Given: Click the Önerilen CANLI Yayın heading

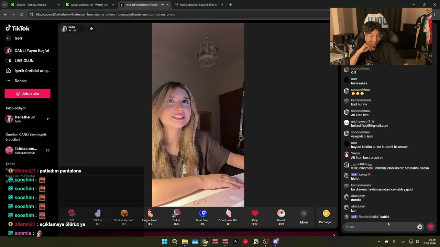Looking at the screenshot, I should [x=26, y=137].
